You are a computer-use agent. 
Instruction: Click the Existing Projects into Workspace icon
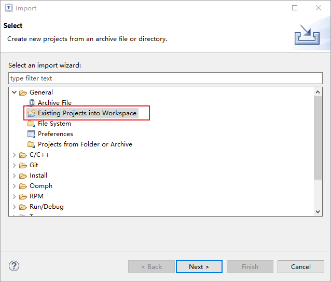coord(31,113)
